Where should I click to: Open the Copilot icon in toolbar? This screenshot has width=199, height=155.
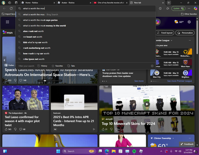point(195,8)
